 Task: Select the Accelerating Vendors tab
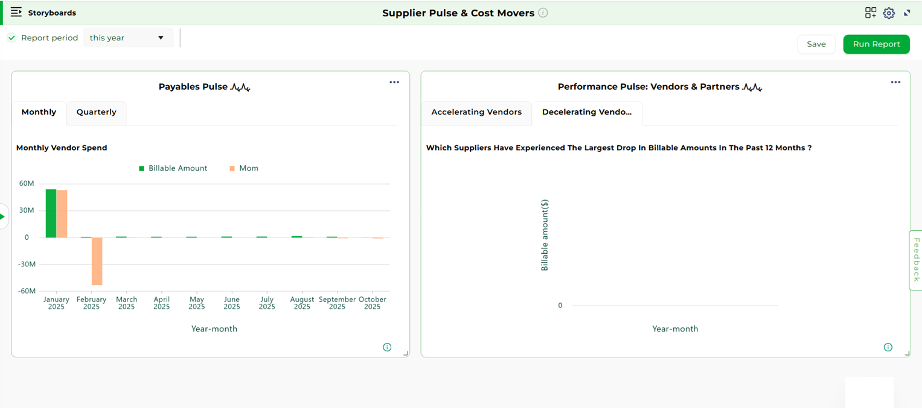476,113
